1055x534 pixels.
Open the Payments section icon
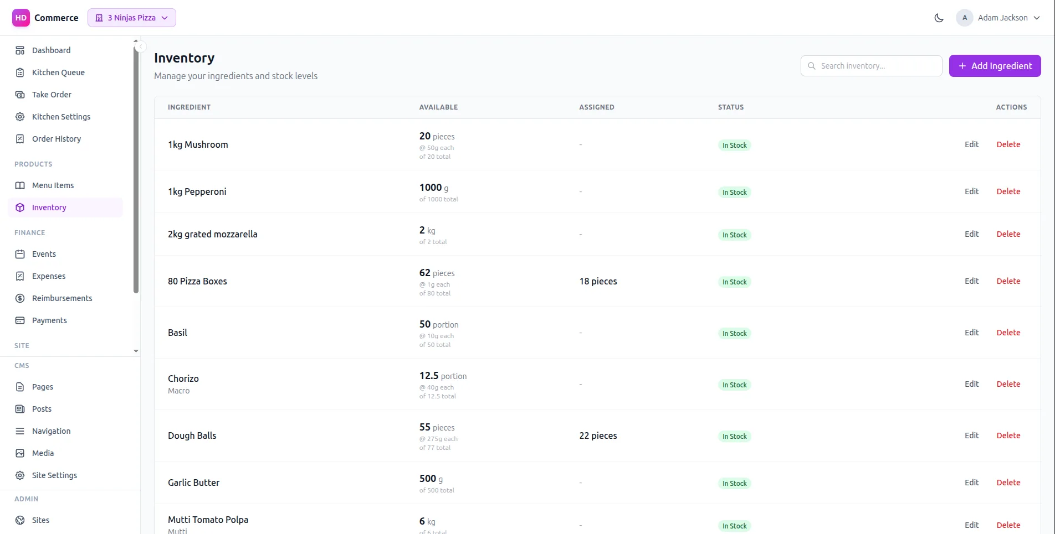[x=20, y=320]
